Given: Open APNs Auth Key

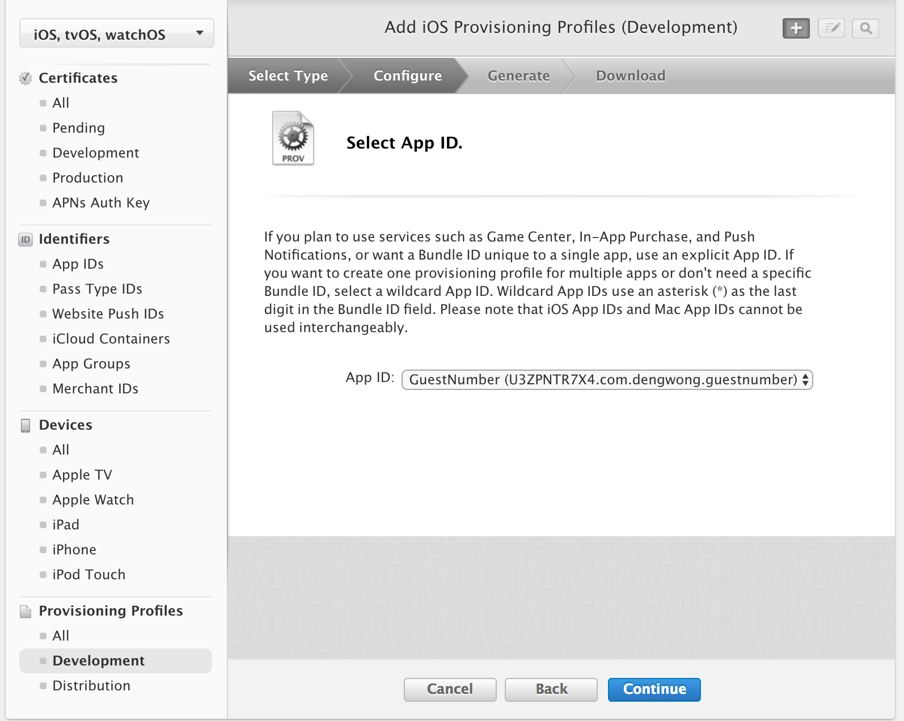Looking at the screenshot, I should pyautogui.click(x=101, y=203).
